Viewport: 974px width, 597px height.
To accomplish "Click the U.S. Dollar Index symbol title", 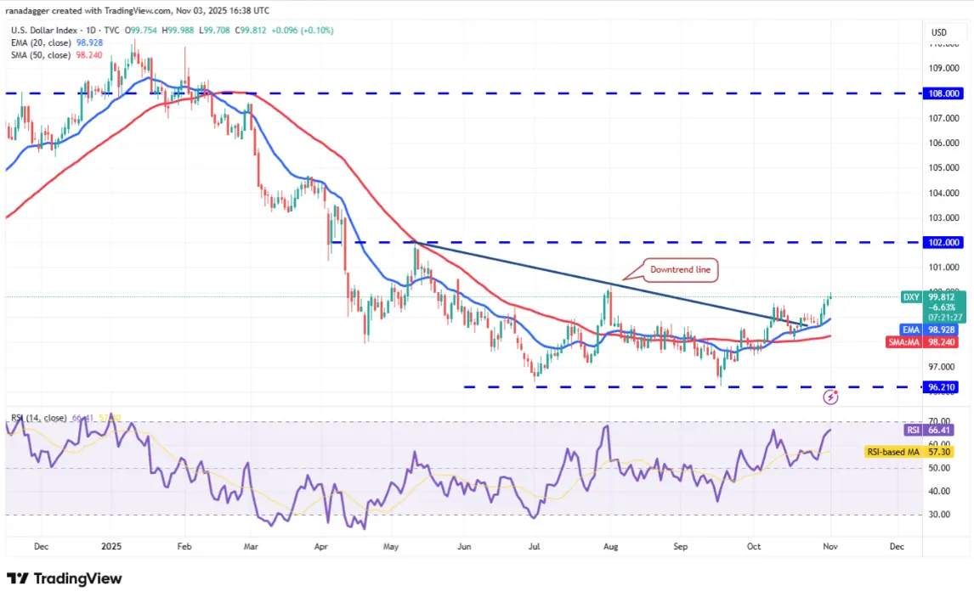I will point(43,31).
